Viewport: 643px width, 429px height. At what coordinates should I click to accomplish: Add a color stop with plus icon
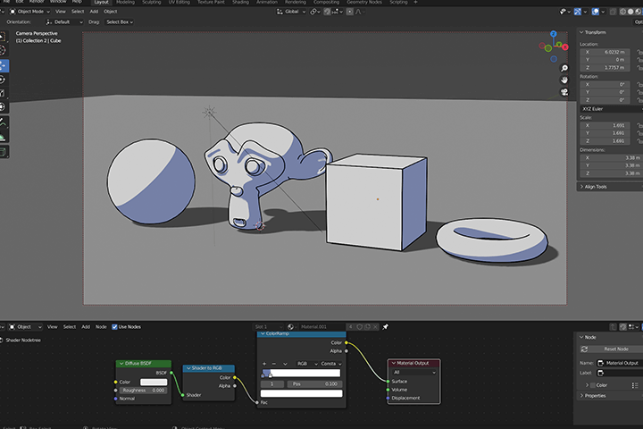coord(264,364)
